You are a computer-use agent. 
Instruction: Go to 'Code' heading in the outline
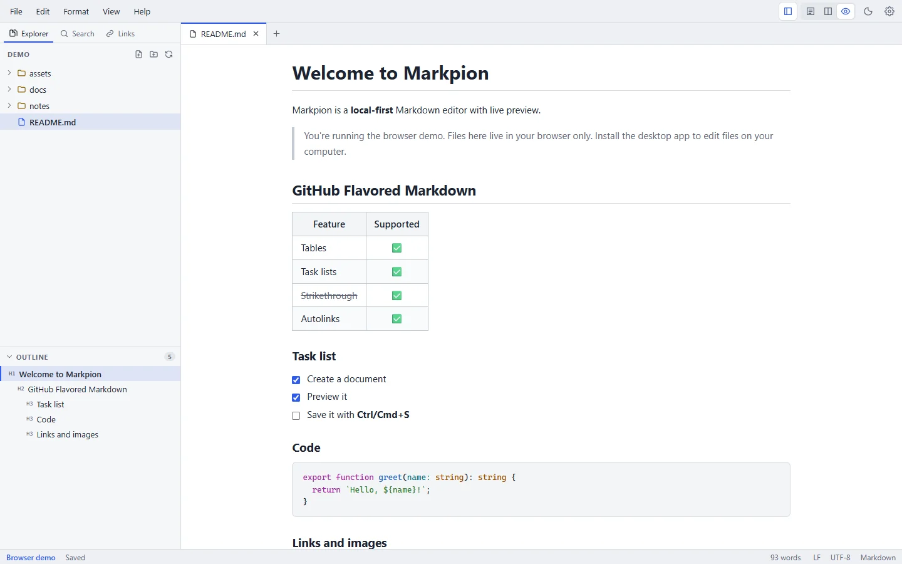pyautogui.click(x=90, y=419)
